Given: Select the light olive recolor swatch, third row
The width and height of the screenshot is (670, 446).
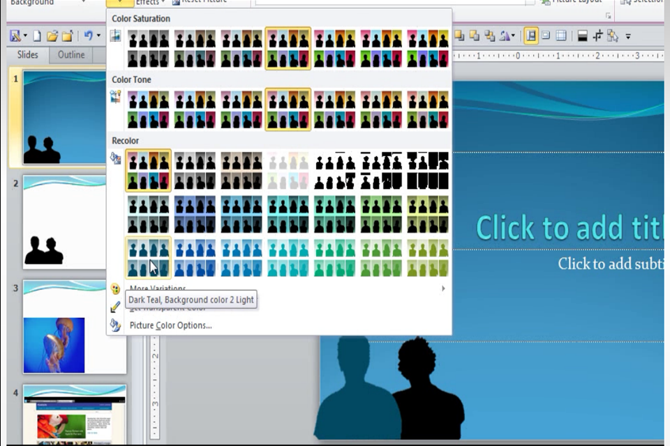Looking at the screenshot, I should pos(428,258).
